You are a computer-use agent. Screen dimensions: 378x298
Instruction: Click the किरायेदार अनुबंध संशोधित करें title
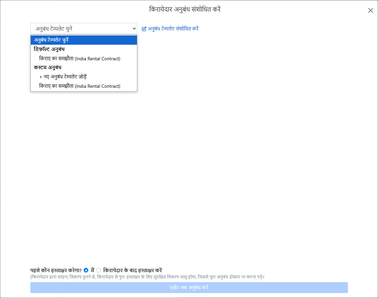coord(185,9)
